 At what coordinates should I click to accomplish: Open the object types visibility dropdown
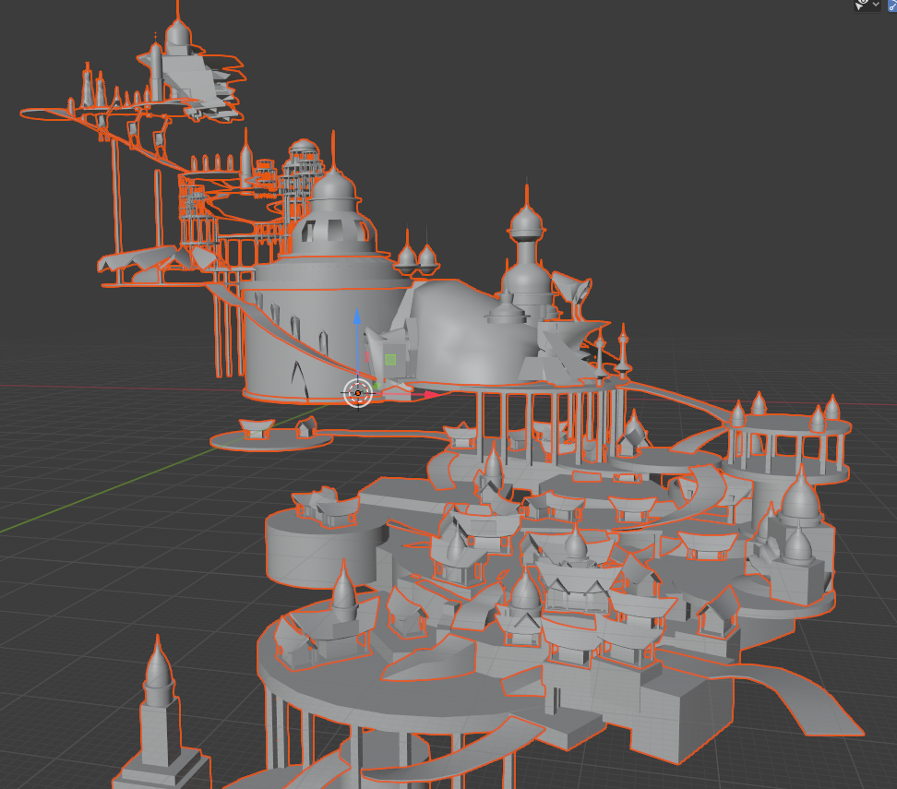tap(867, 6)
